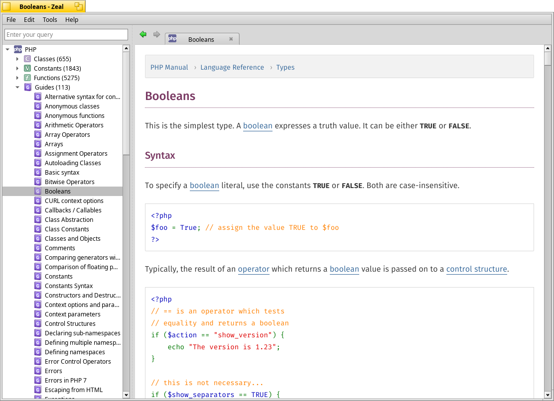Select the Booleans tab
Image resolution: width=554 pixels, height=401 pixels.
click(x=202, y=39)
